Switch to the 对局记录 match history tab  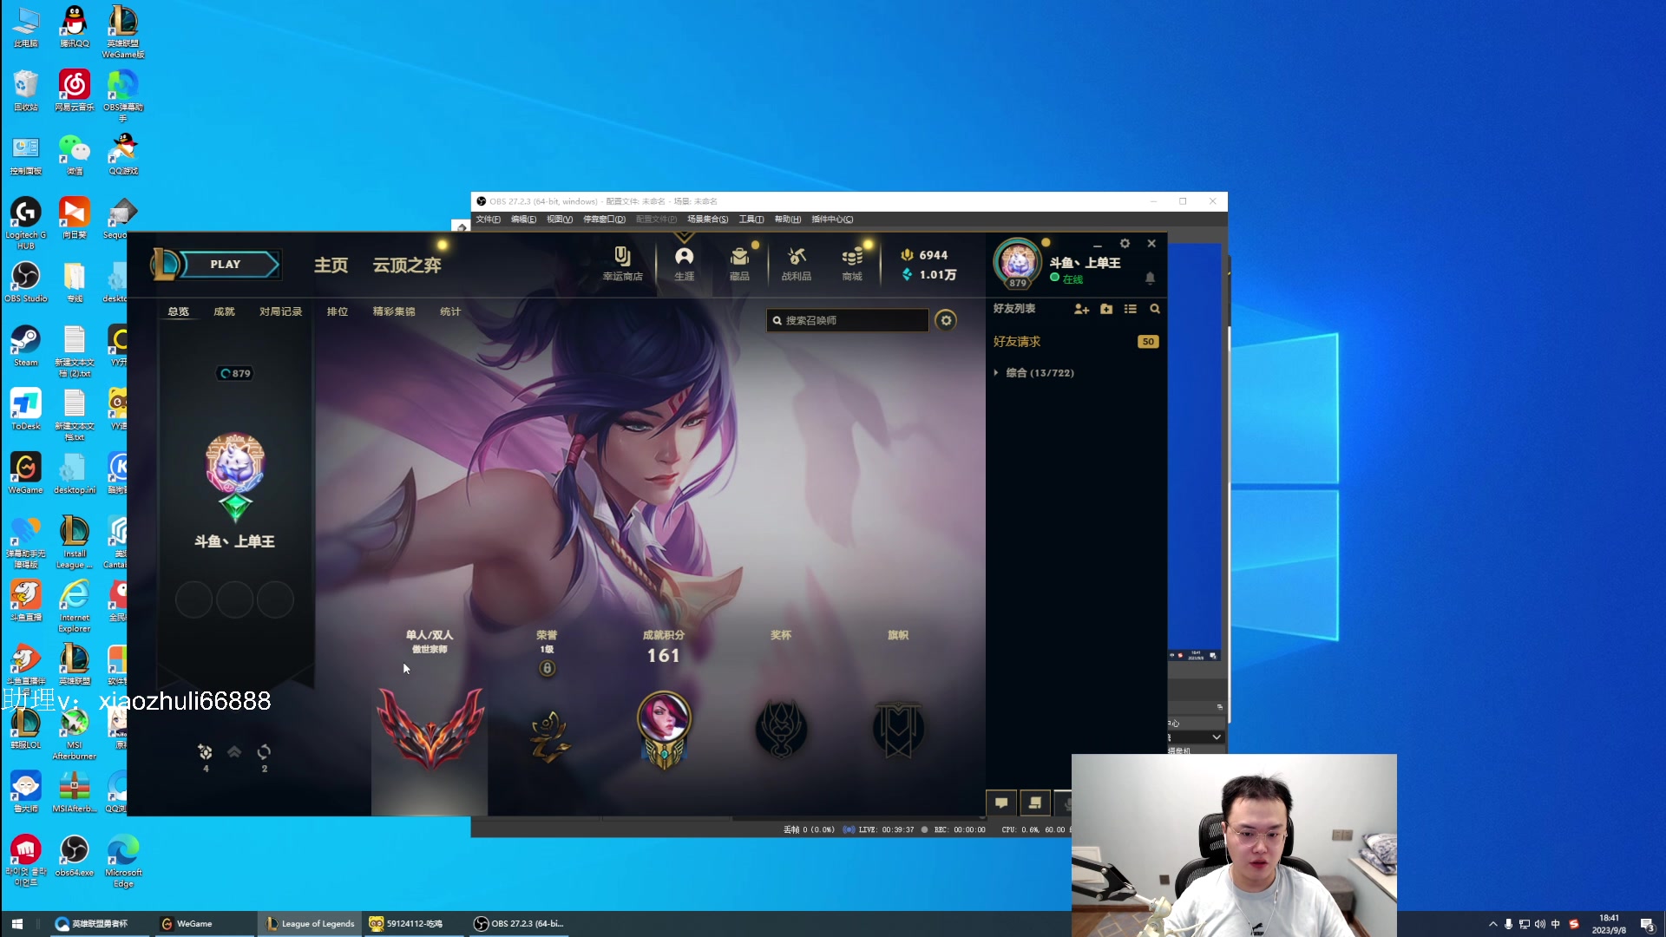coord(280,311)
